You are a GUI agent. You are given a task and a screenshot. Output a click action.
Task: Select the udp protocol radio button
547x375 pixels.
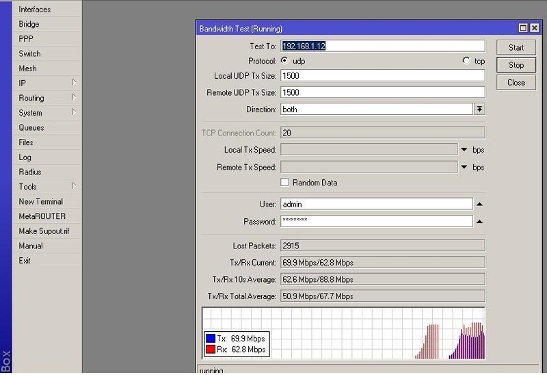(x=284, y=61)
